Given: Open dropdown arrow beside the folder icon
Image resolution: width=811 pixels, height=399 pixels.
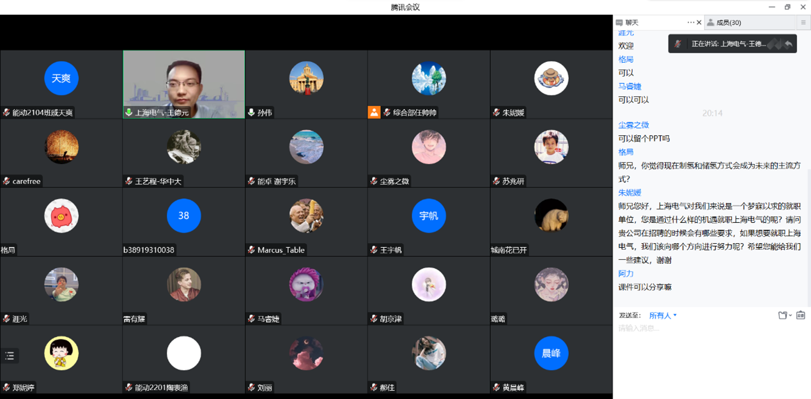Looking at the screenshot, I should (x=791, y=315).
